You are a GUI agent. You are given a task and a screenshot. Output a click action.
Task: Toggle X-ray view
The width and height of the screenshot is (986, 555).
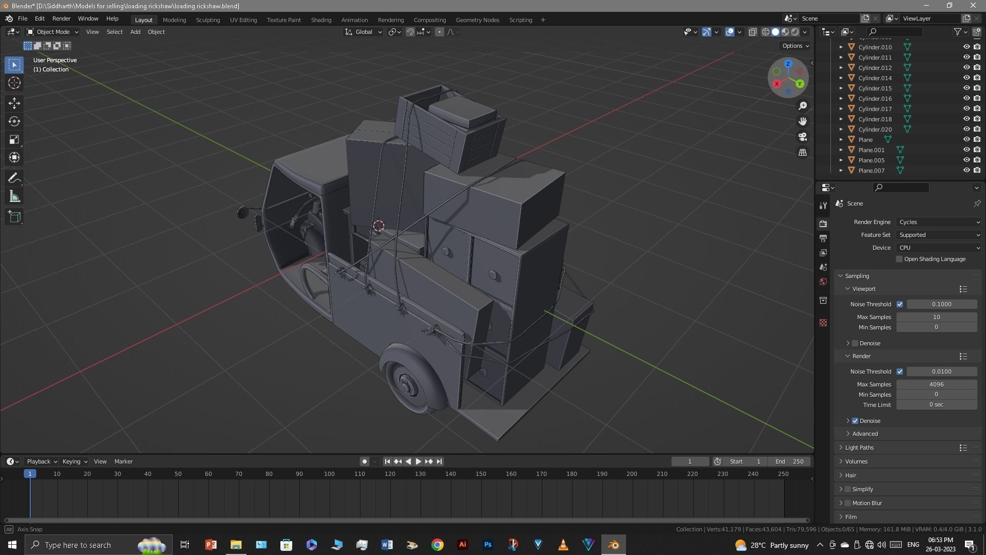(x=752, y=32)
